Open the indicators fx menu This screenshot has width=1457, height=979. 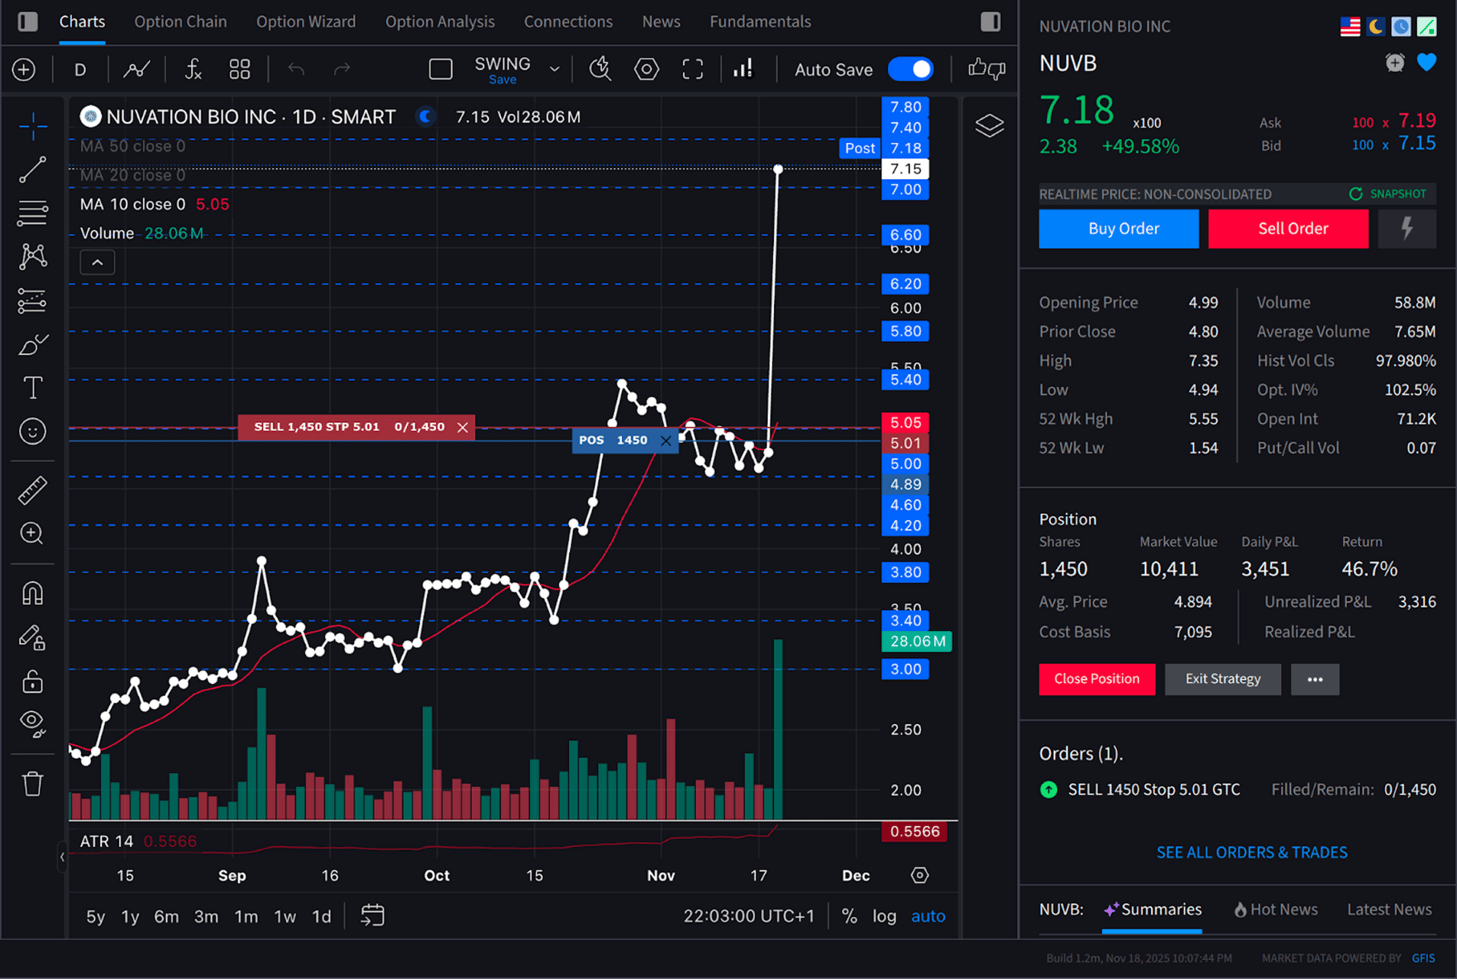coord(194,70)
